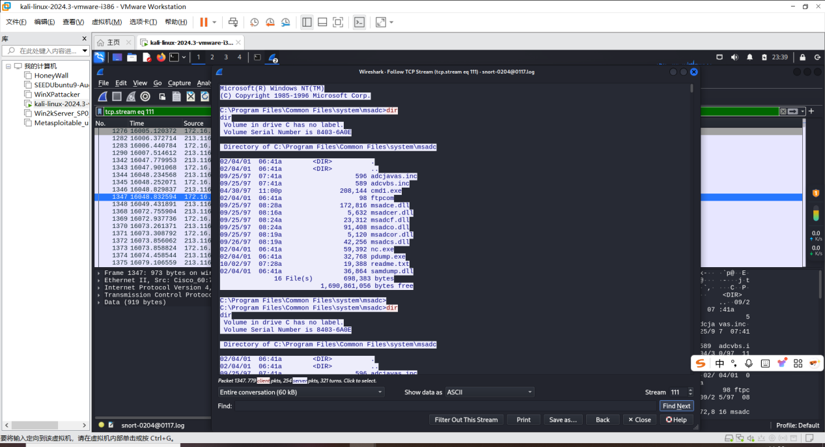Open VMware 文件(F) menu
Image resolution: width=825 pixels, height=447 pixels.
pyautogui.click(x=16, y=22)
